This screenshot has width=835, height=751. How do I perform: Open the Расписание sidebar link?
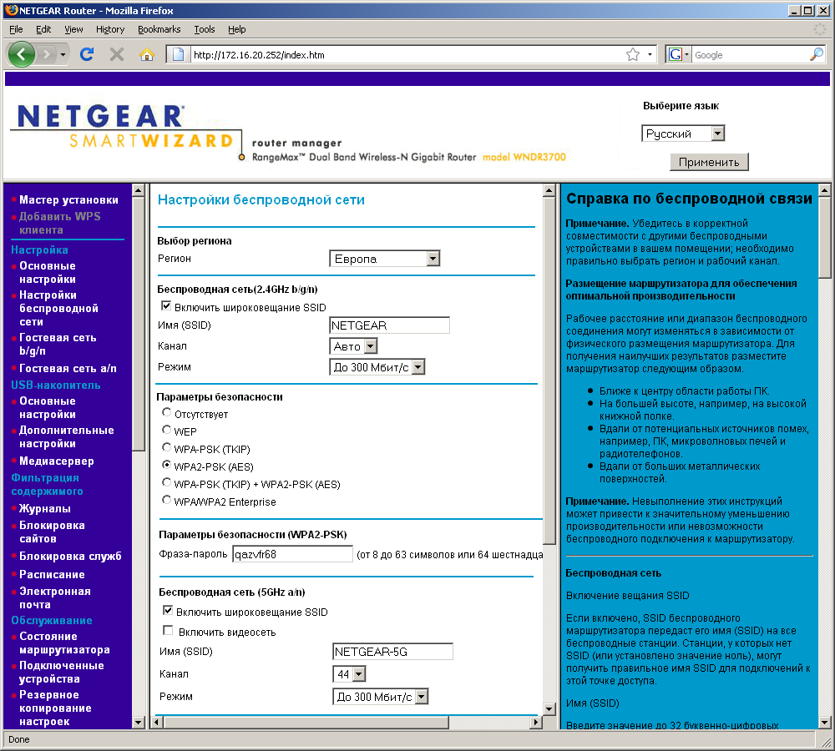[52, 574]
